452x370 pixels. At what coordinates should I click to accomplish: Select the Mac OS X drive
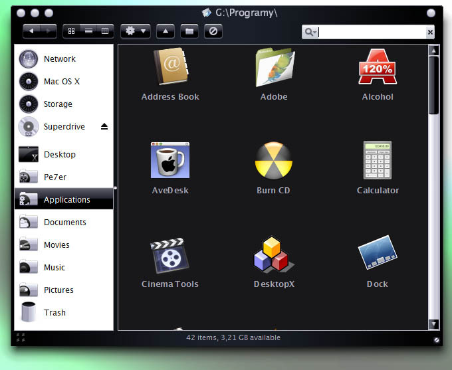point(64,82)
